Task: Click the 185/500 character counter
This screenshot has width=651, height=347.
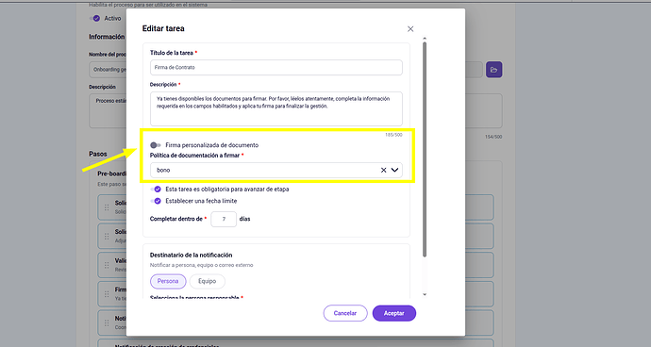Action: click(393, 135)
